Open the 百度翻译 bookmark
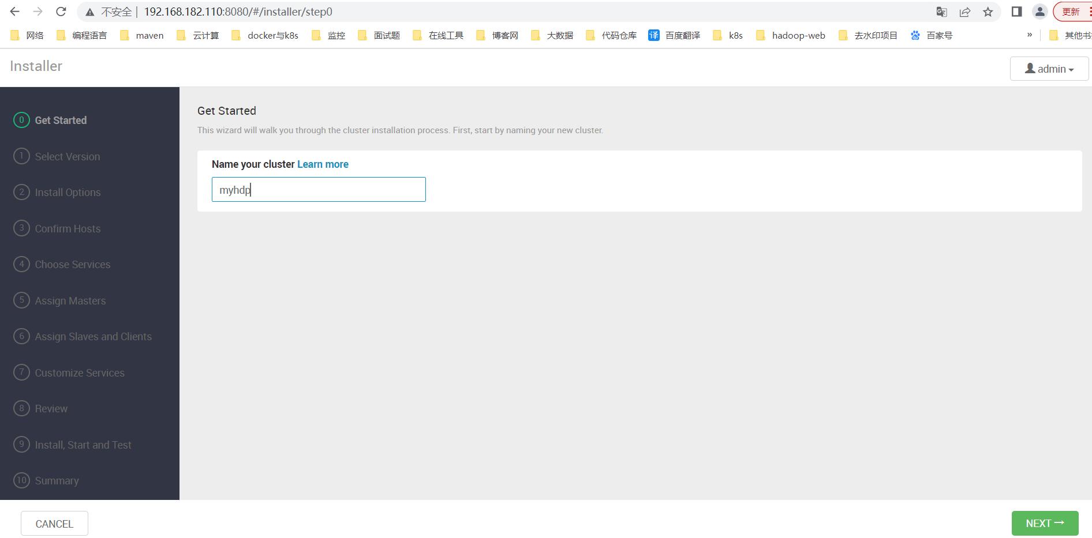The height and width of the screenshot is (538, 1092). pyautogui.click(x=674, y=35)
